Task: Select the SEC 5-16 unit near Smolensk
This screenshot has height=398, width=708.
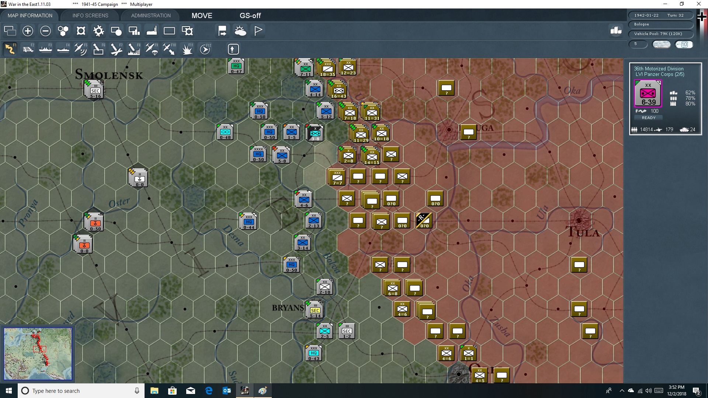Action: tap(95, 90)
